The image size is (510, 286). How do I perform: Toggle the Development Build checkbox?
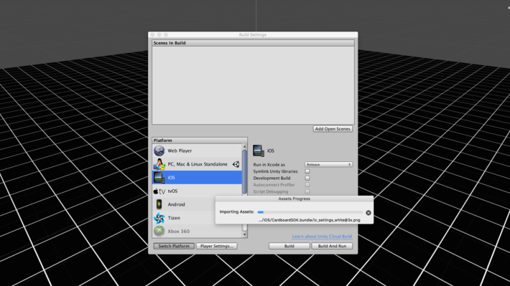(307, 178)
